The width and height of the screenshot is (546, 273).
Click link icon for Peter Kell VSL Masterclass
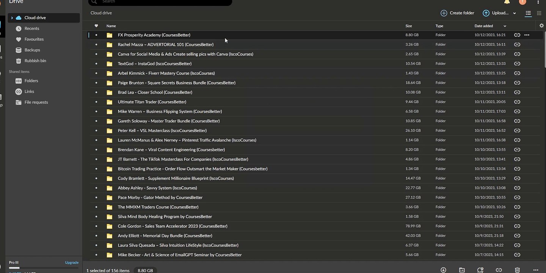pos(517,130)
